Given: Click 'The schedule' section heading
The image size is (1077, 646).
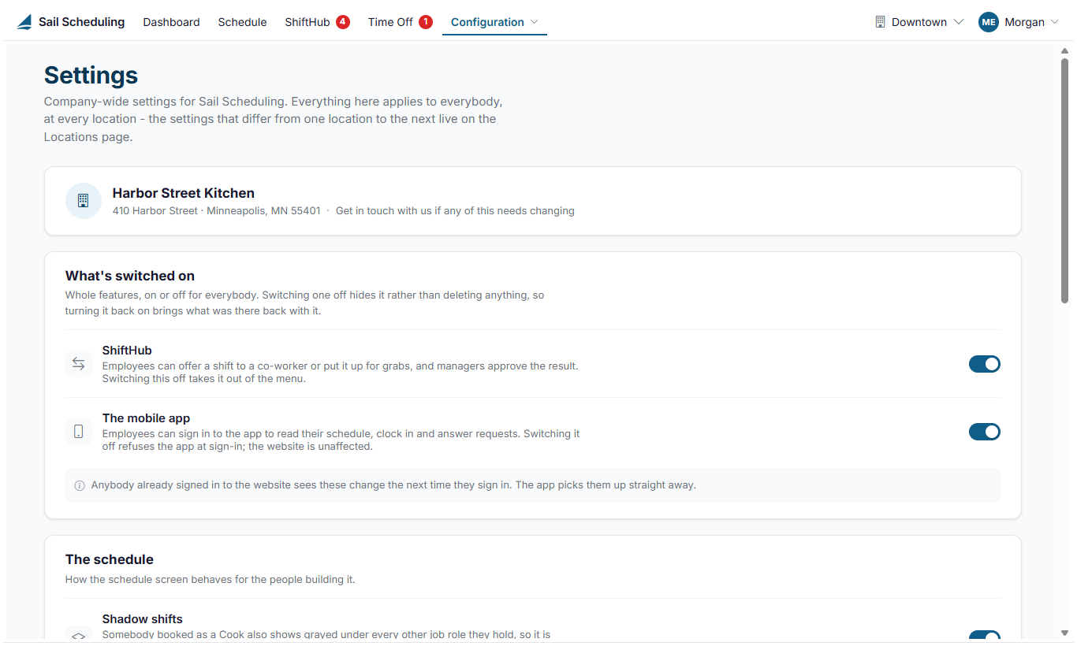Looking at the screenshot, I should [110, 559].
